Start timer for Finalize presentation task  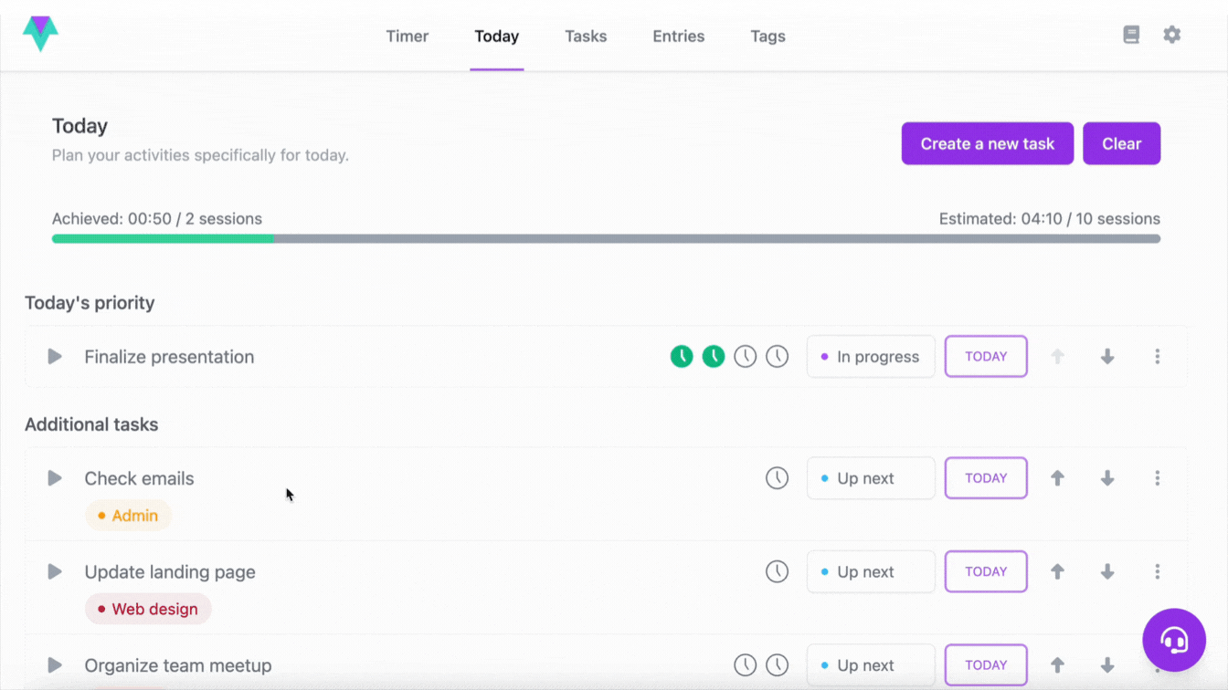(55, 357)
